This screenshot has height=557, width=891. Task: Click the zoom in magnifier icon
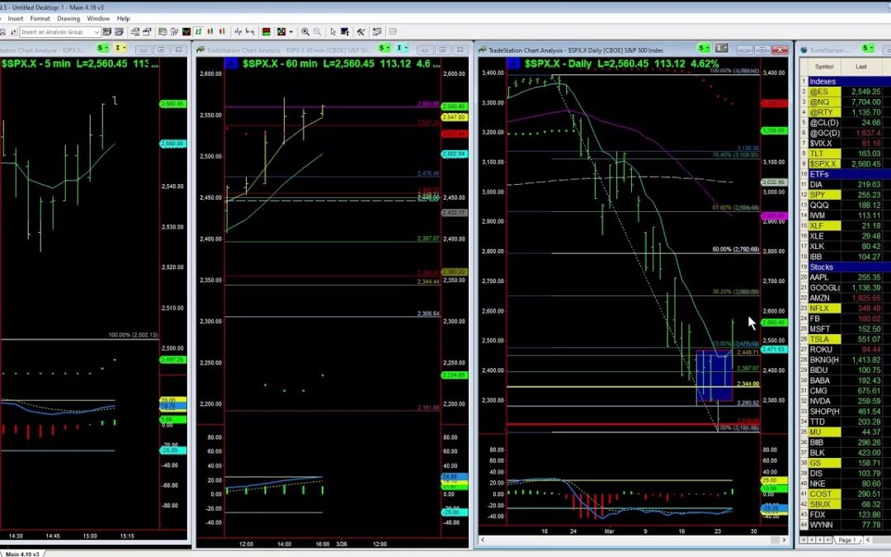click(x=305, y=32)
